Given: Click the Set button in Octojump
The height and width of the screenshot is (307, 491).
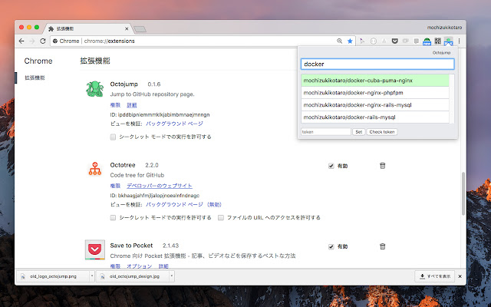Looking at the screenshot, I should click(359, 132).
